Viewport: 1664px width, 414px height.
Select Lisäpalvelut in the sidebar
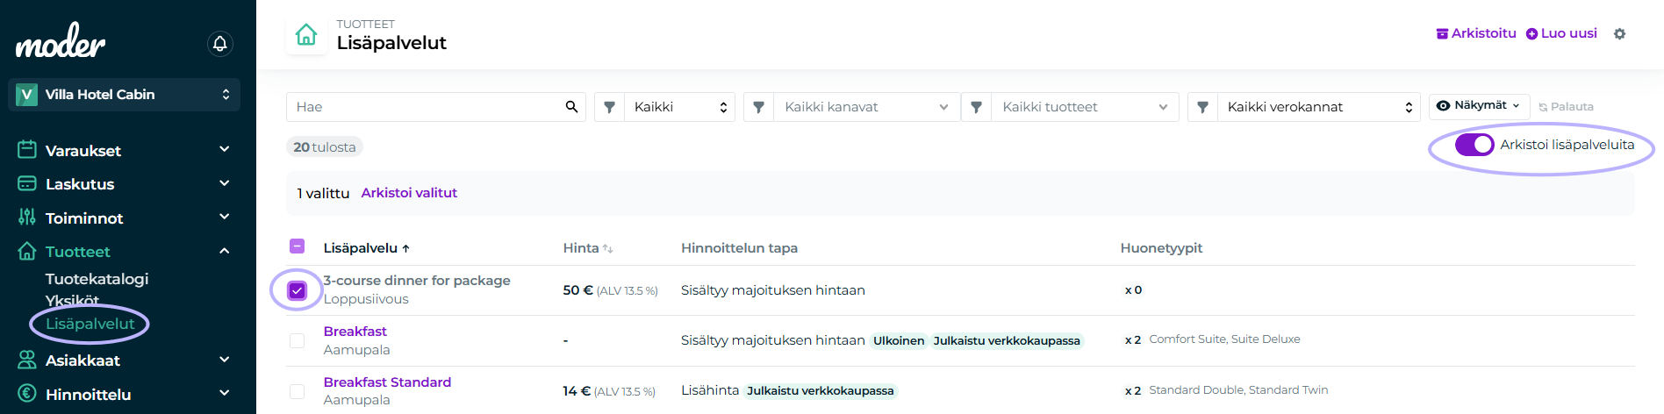[x=90, y=324]
